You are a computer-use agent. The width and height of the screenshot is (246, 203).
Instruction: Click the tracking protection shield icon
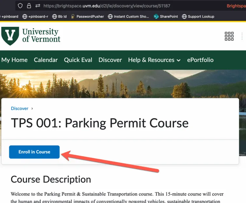click(20, 6)
